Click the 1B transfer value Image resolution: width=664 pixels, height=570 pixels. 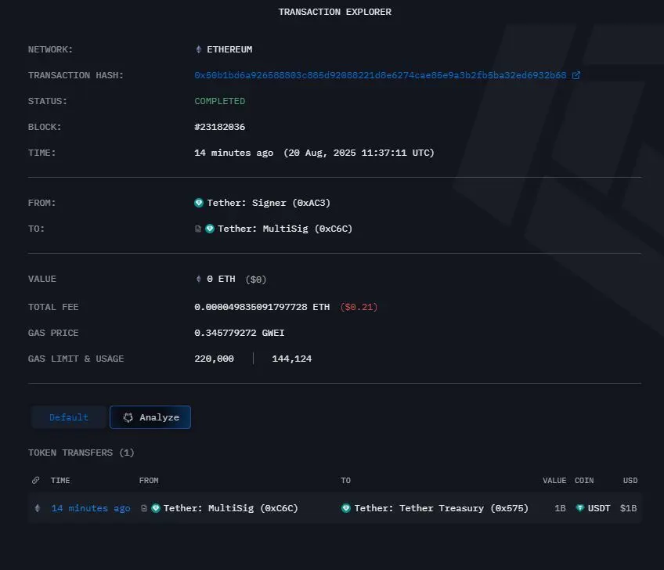560,508
